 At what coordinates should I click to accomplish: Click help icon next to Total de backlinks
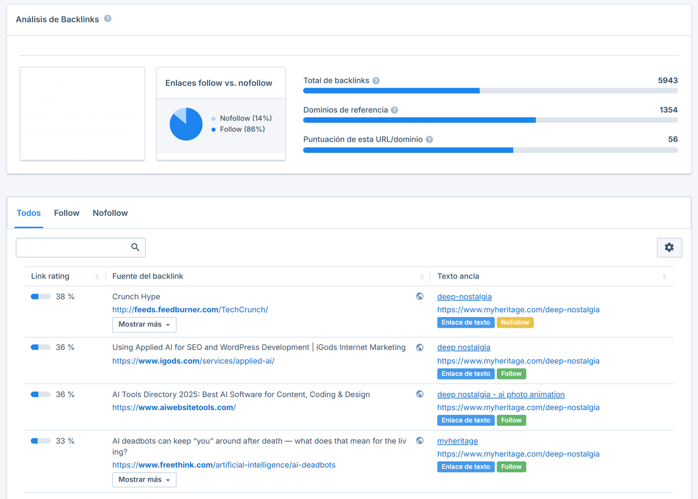(376, 80)
